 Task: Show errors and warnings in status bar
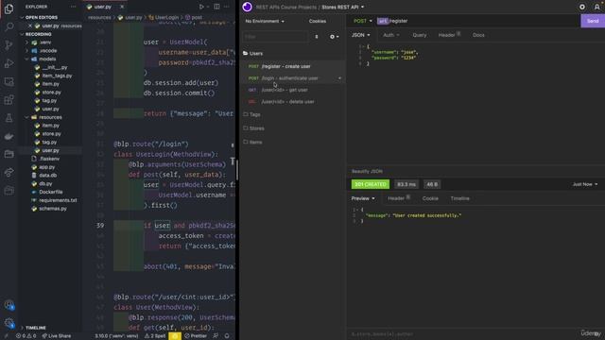point(26,336)
